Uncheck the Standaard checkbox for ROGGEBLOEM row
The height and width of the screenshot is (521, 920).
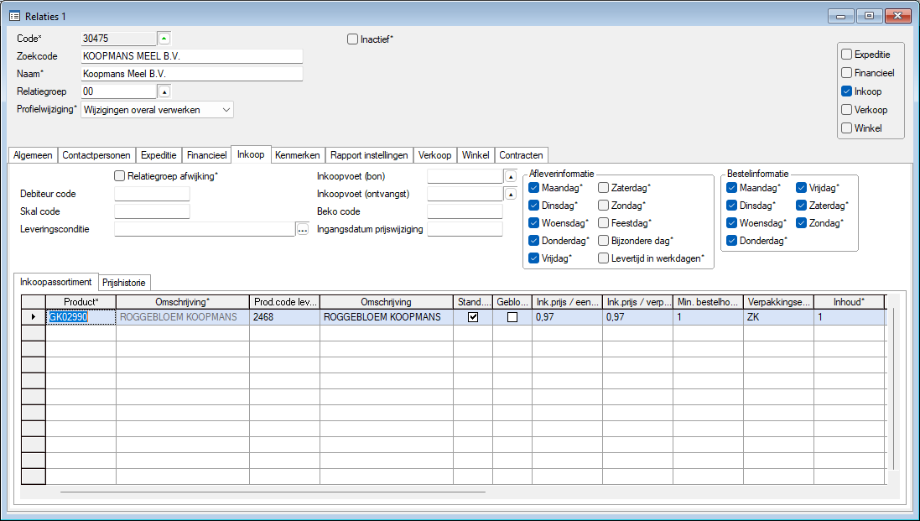(x=473, y=317)
